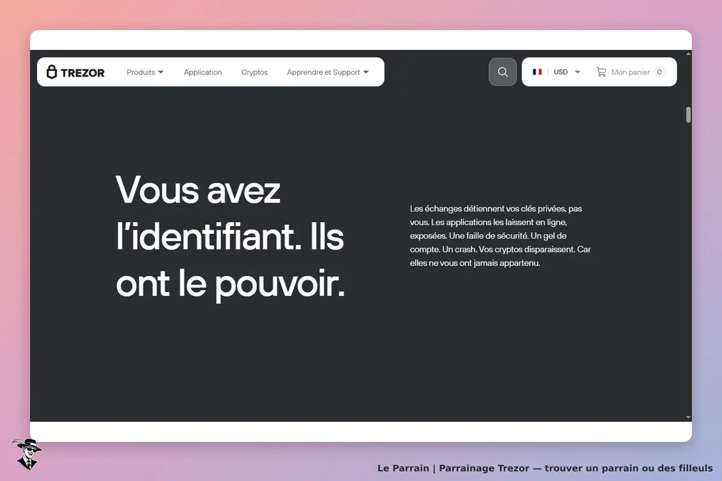Image resolution: width=722 pixels, height=481 pixels.
Task: Click the scrollbar up arrow
Action: 688,54
